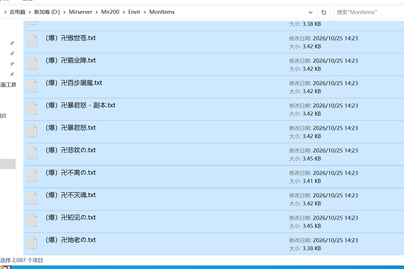
Task: Select the file name (爆）卍悲欢の.txt
Action: (71, 150)
